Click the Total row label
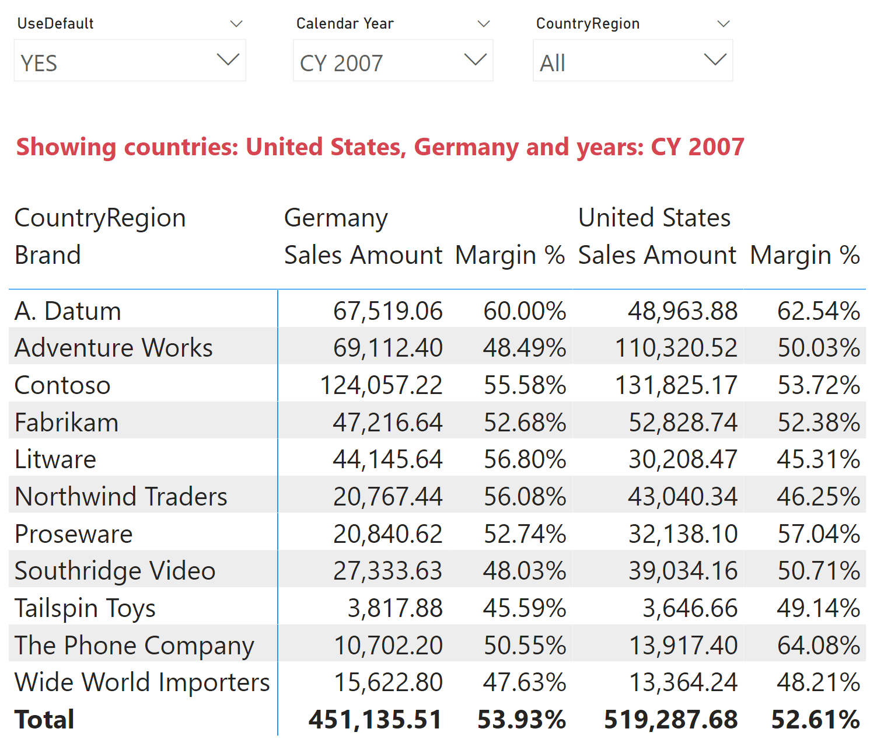The width and height of the screenshot is (884, 753). 44,720
